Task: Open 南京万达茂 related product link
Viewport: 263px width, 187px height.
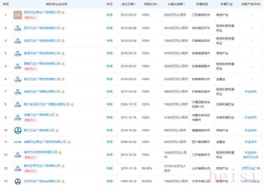Action: (251, 157)
